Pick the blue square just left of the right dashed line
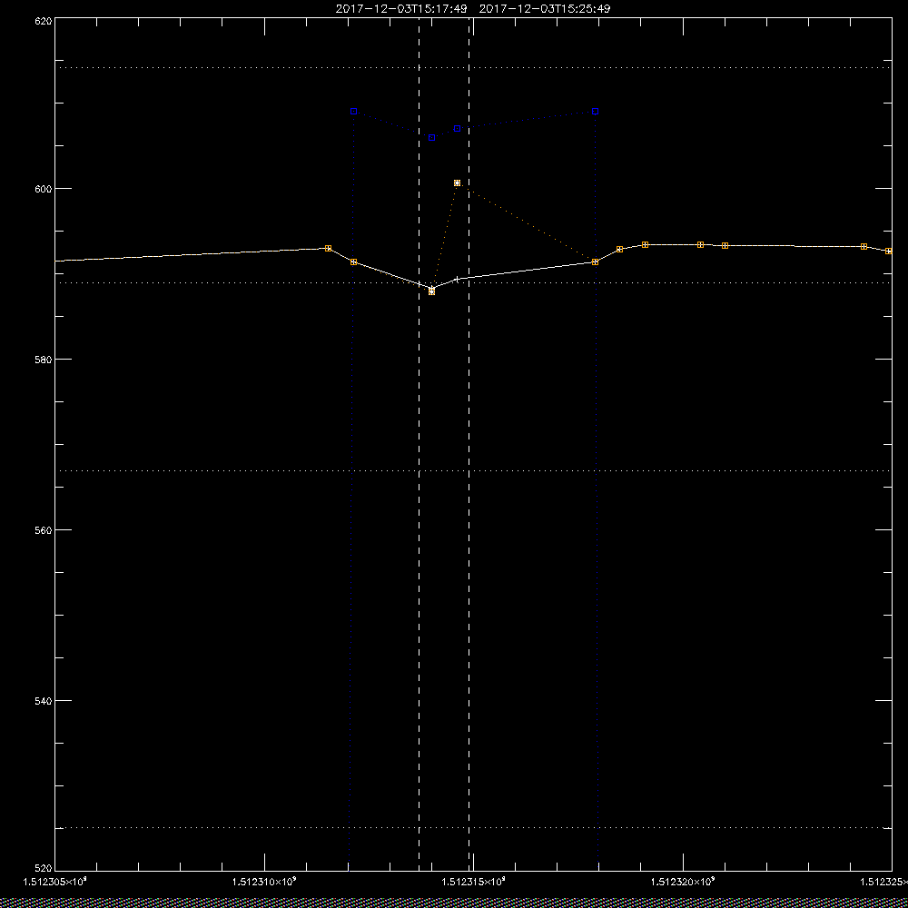Viewport: 908px width, 908px height. click(x=457, y=129)
